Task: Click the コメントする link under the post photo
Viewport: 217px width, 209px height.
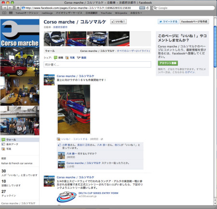Action: point(80,139)
